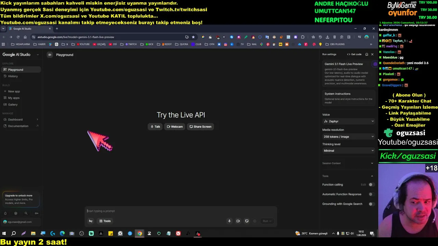
Task: Go back in Chrome navigation
Action: (x=4, y=37)
